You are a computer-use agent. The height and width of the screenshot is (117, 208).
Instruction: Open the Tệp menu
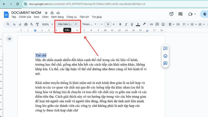14,17
